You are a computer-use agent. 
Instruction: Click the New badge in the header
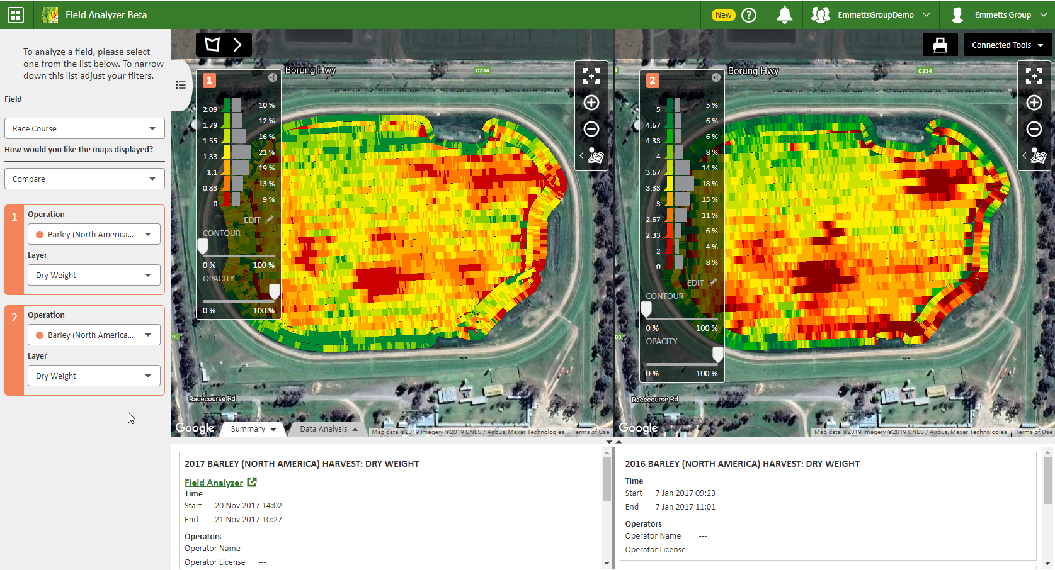724,15
